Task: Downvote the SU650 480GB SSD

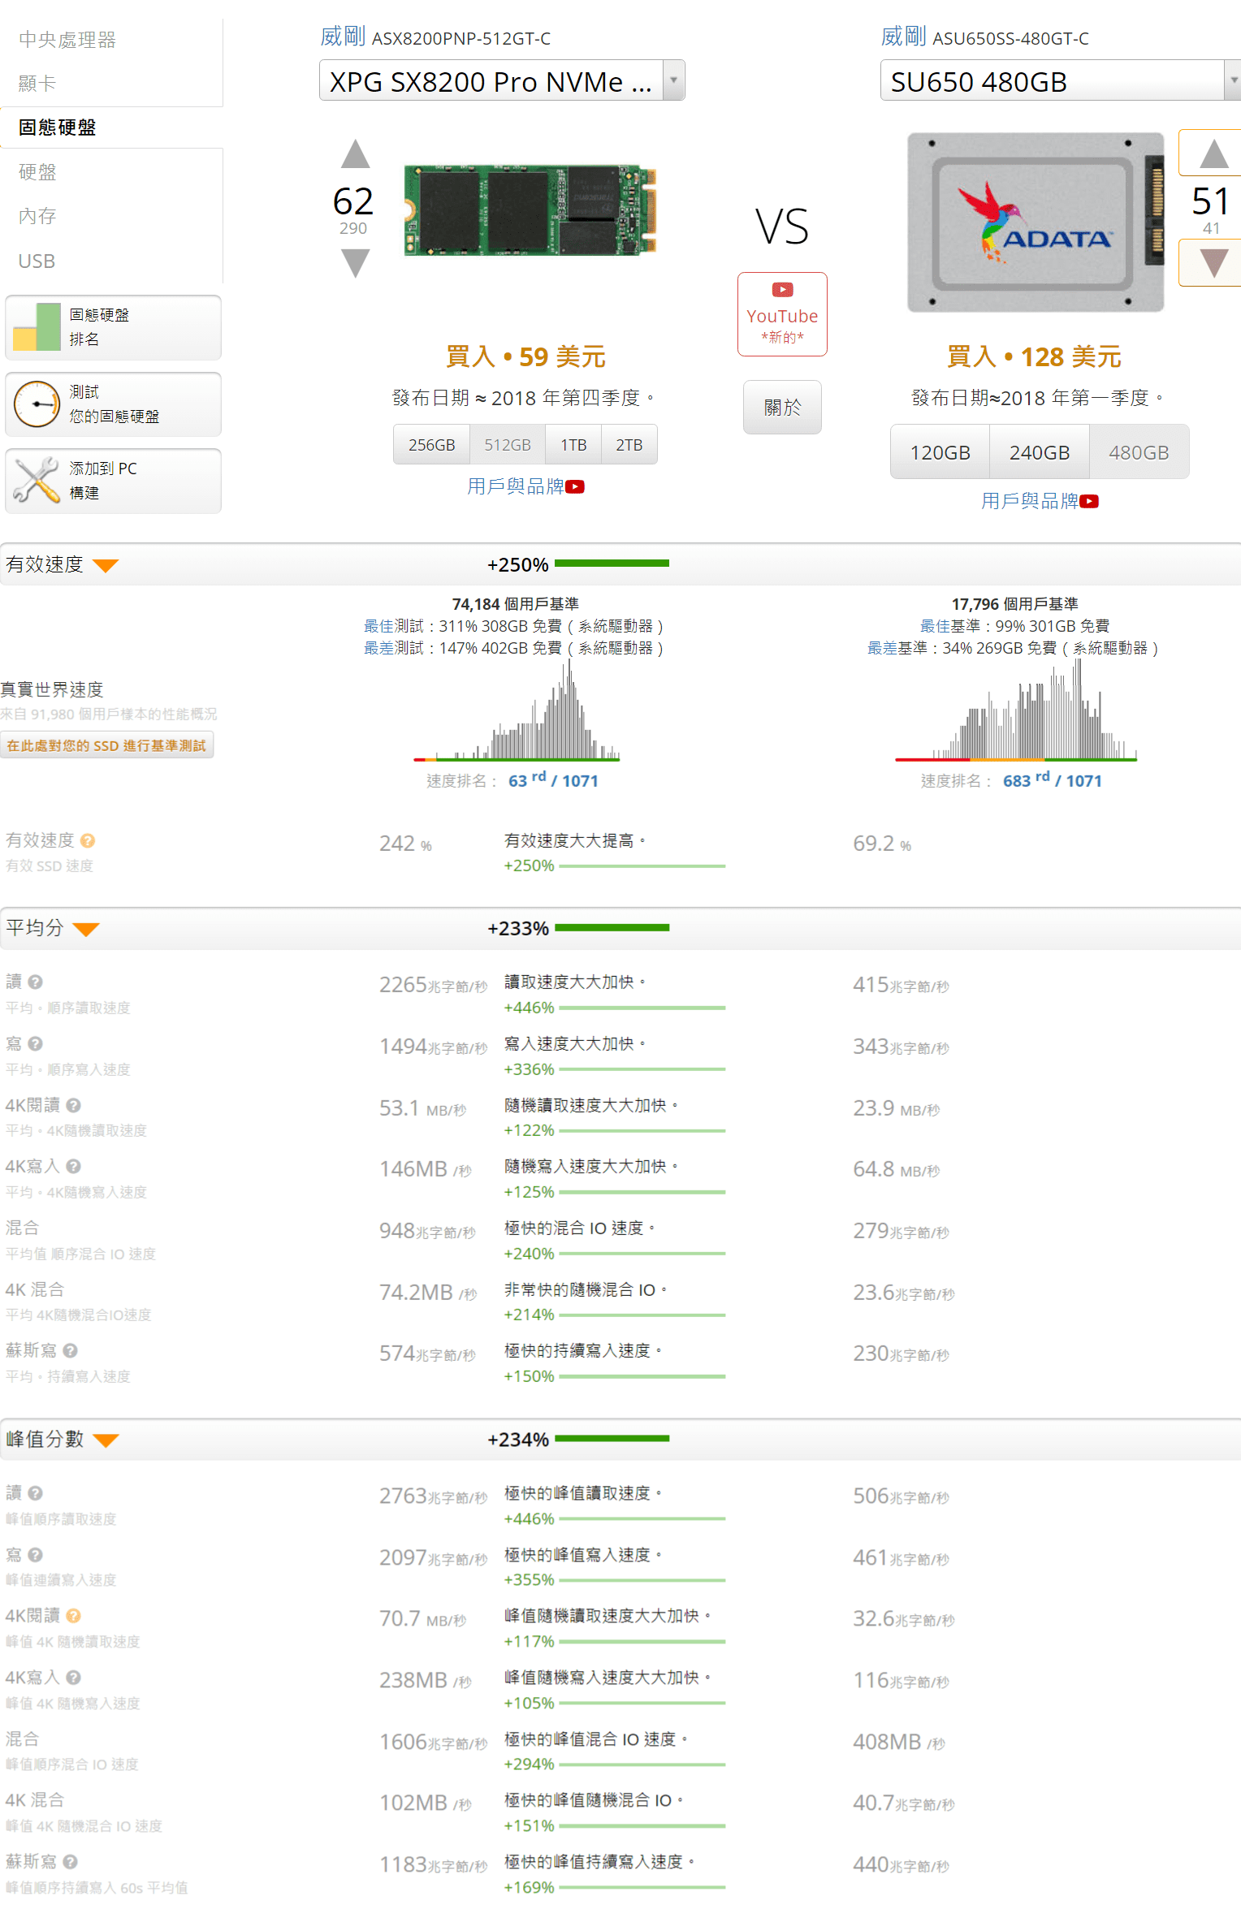Action: [1213, 263]
